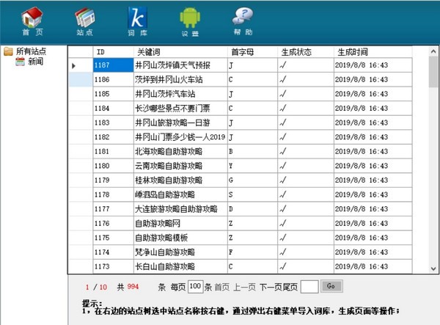440x325 pixels.
Task: Select the 新闻 site tree node
Action: pos(35,62)
